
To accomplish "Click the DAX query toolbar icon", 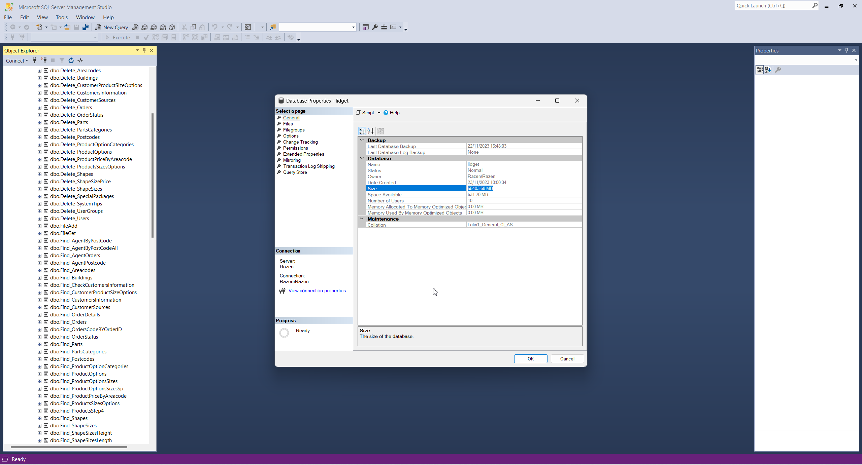I will pyautogui.click(x=172, y=27).
